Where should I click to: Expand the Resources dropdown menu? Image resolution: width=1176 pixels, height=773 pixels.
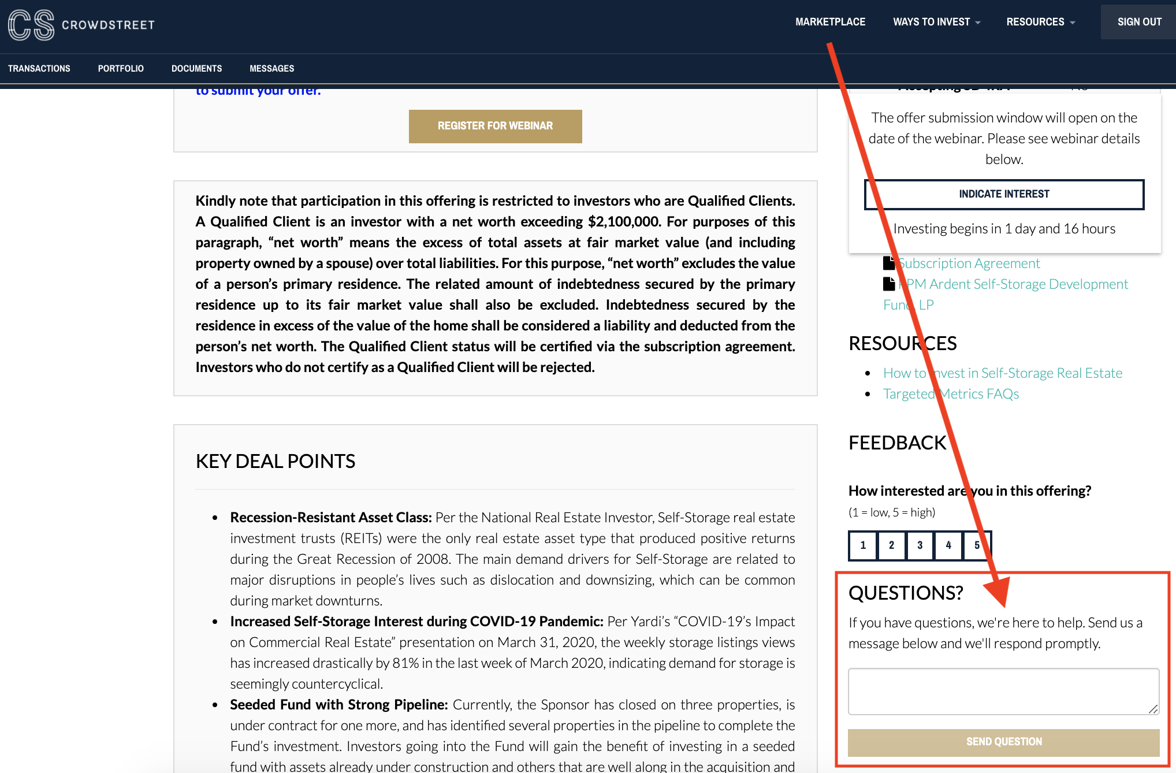(x=1040, y=22)
